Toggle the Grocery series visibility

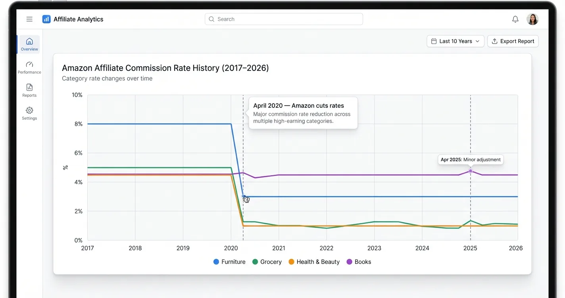click(267, 262)
